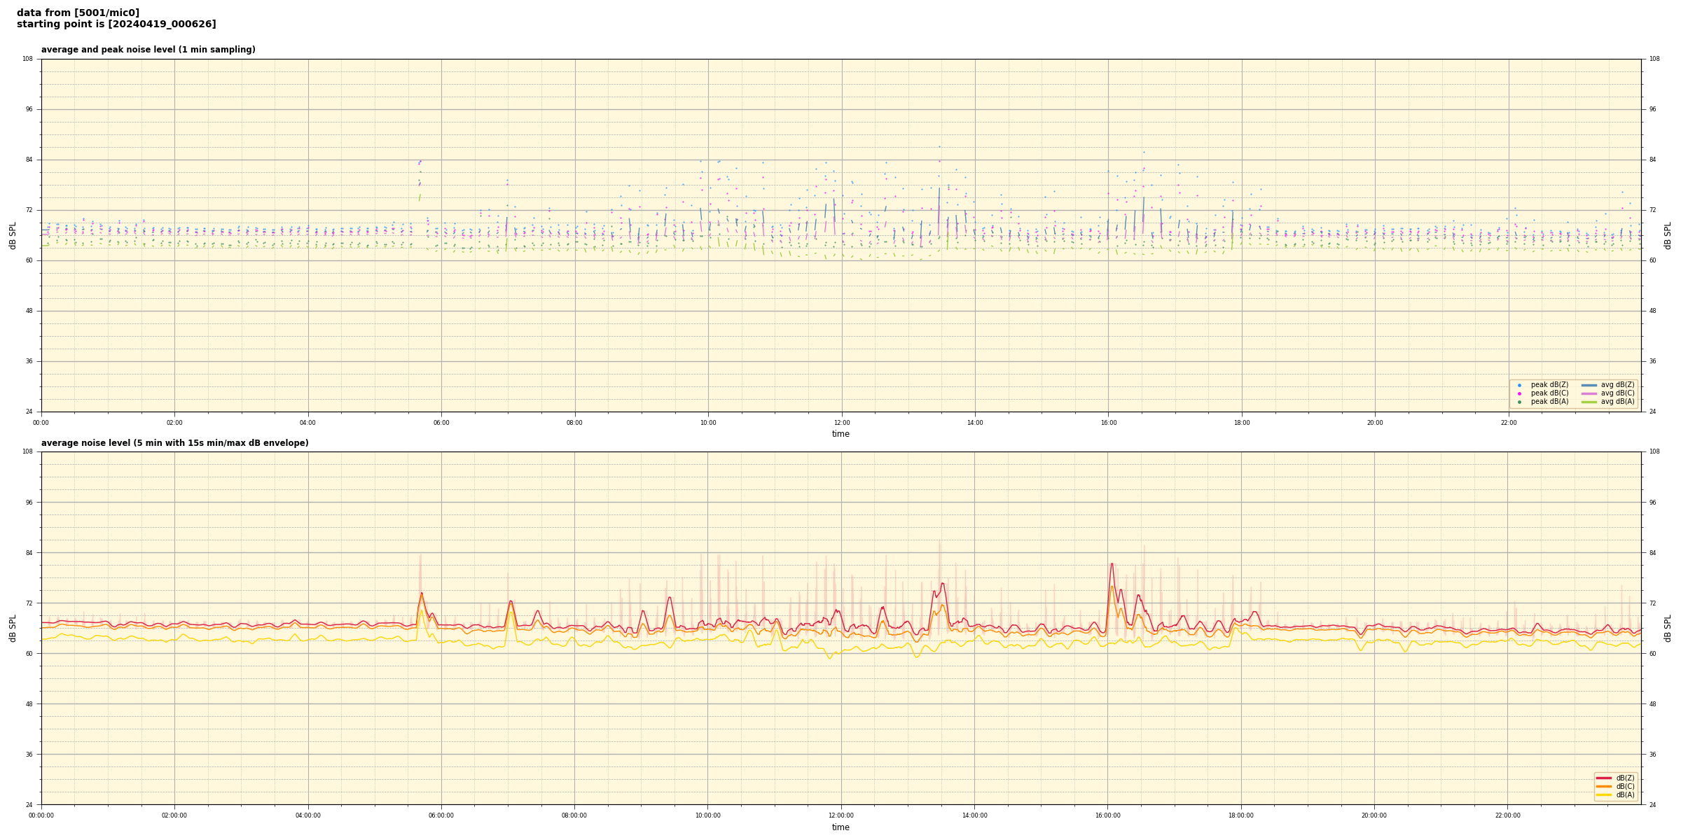Click the red dB(Z) swatch in lower legend
This screenshot has width=1681, height=840.
(x=1604, y=778)
